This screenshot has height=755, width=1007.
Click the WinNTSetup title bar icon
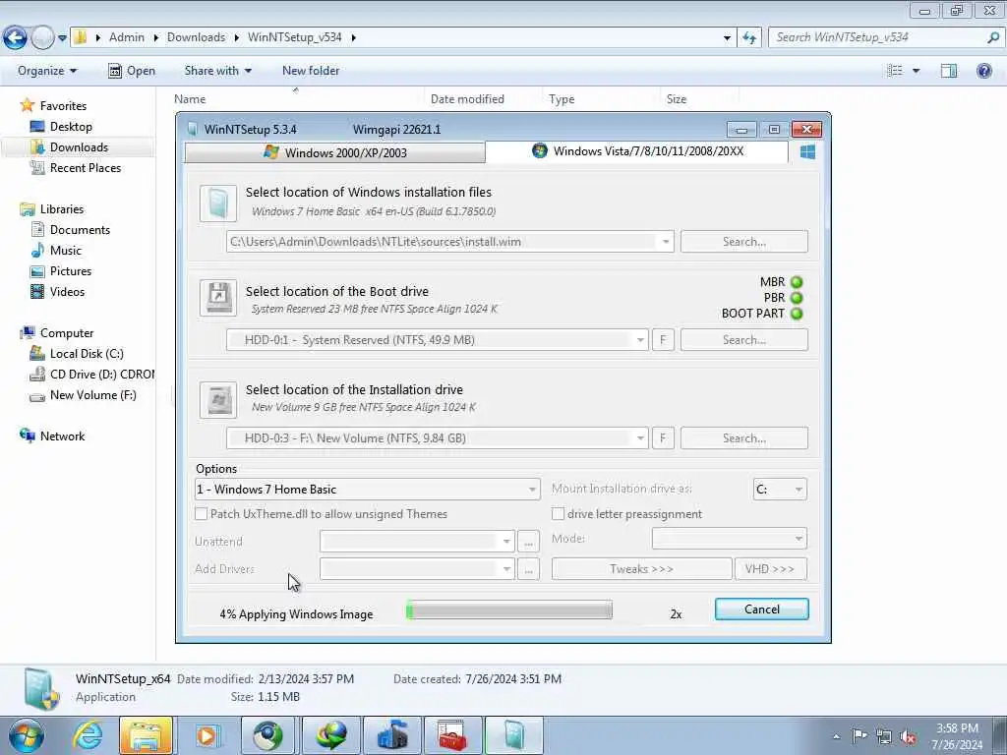(192, 129)
